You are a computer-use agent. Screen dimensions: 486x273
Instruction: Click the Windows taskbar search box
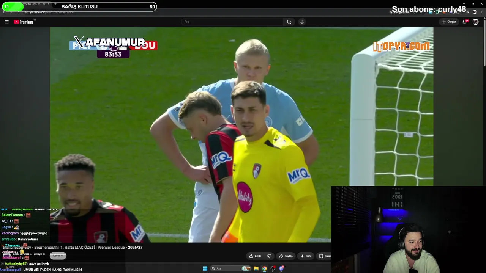point(231,268)
